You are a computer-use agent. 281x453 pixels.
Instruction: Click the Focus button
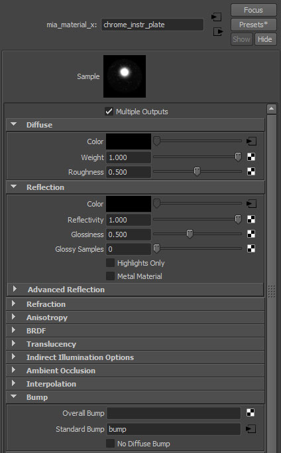click(254, 10)
